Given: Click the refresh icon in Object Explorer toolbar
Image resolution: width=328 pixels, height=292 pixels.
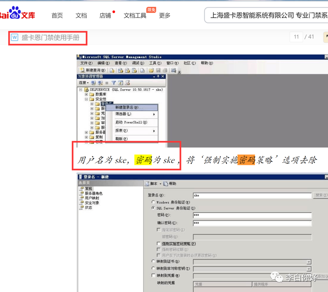Looking at the screenshot, I should (120, 83).
